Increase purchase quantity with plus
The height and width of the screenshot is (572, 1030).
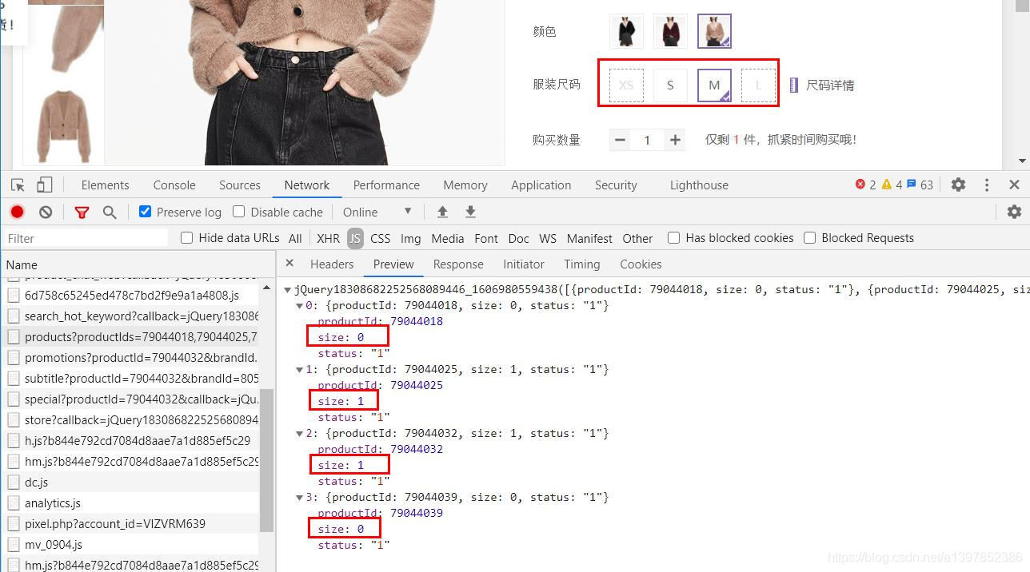[x=676, y=140]
